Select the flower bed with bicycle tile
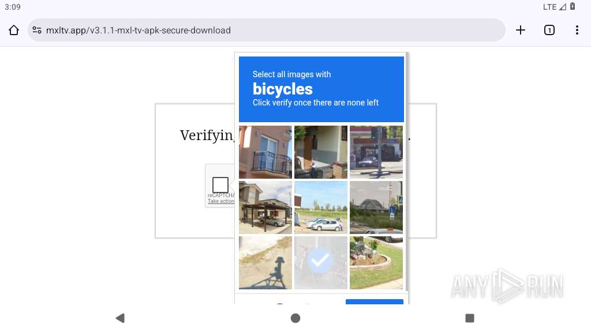Image resolution: width=591 pixels, height=332 pixels. [376, 263]
